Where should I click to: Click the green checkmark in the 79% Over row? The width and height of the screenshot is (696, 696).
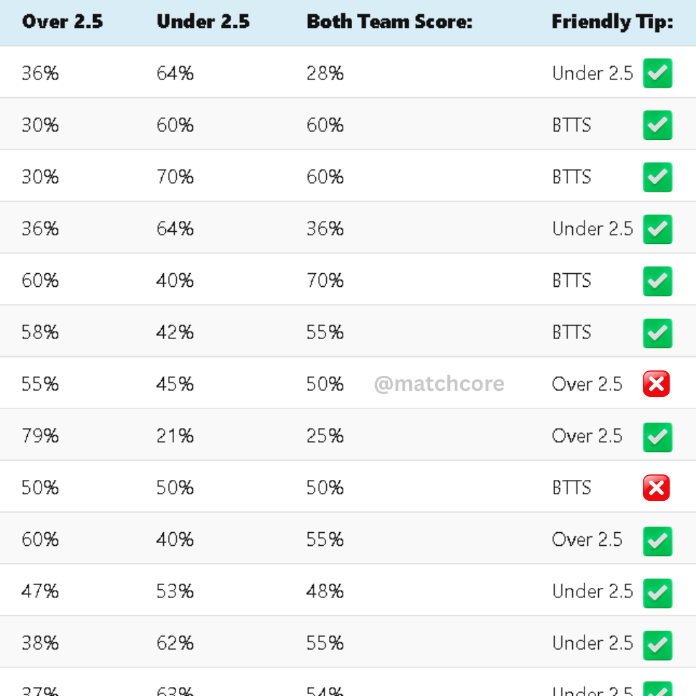coord(657,437)
